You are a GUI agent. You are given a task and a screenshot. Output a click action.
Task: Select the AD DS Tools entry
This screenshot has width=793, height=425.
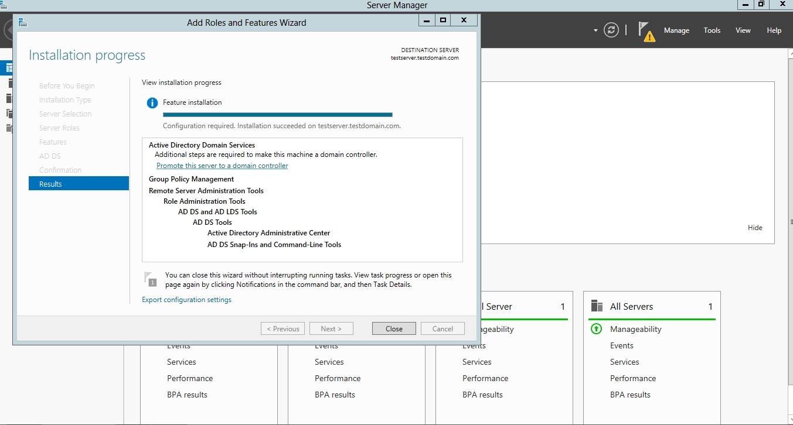212,222
